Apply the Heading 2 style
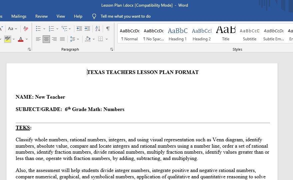 202,34
